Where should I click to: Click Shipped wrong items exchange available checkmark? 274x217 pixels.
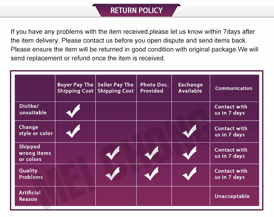[189, 153]
